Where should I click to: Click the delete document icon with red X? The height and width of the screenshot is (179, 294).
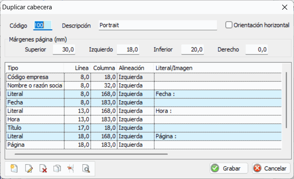coord(43,168)
